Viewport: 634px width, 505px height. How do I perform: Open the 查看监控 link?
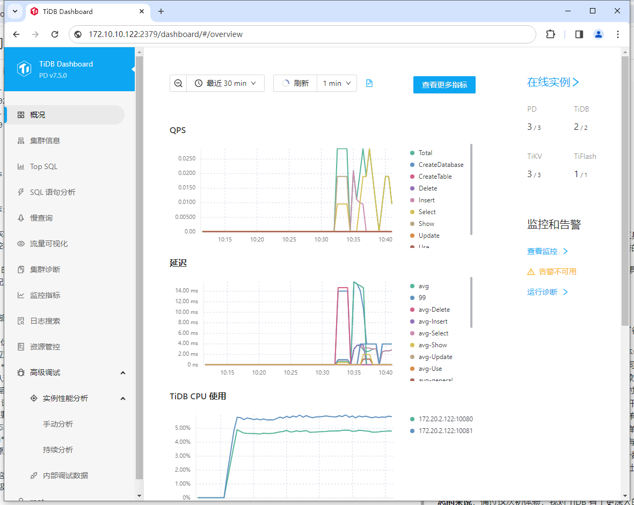548,251
